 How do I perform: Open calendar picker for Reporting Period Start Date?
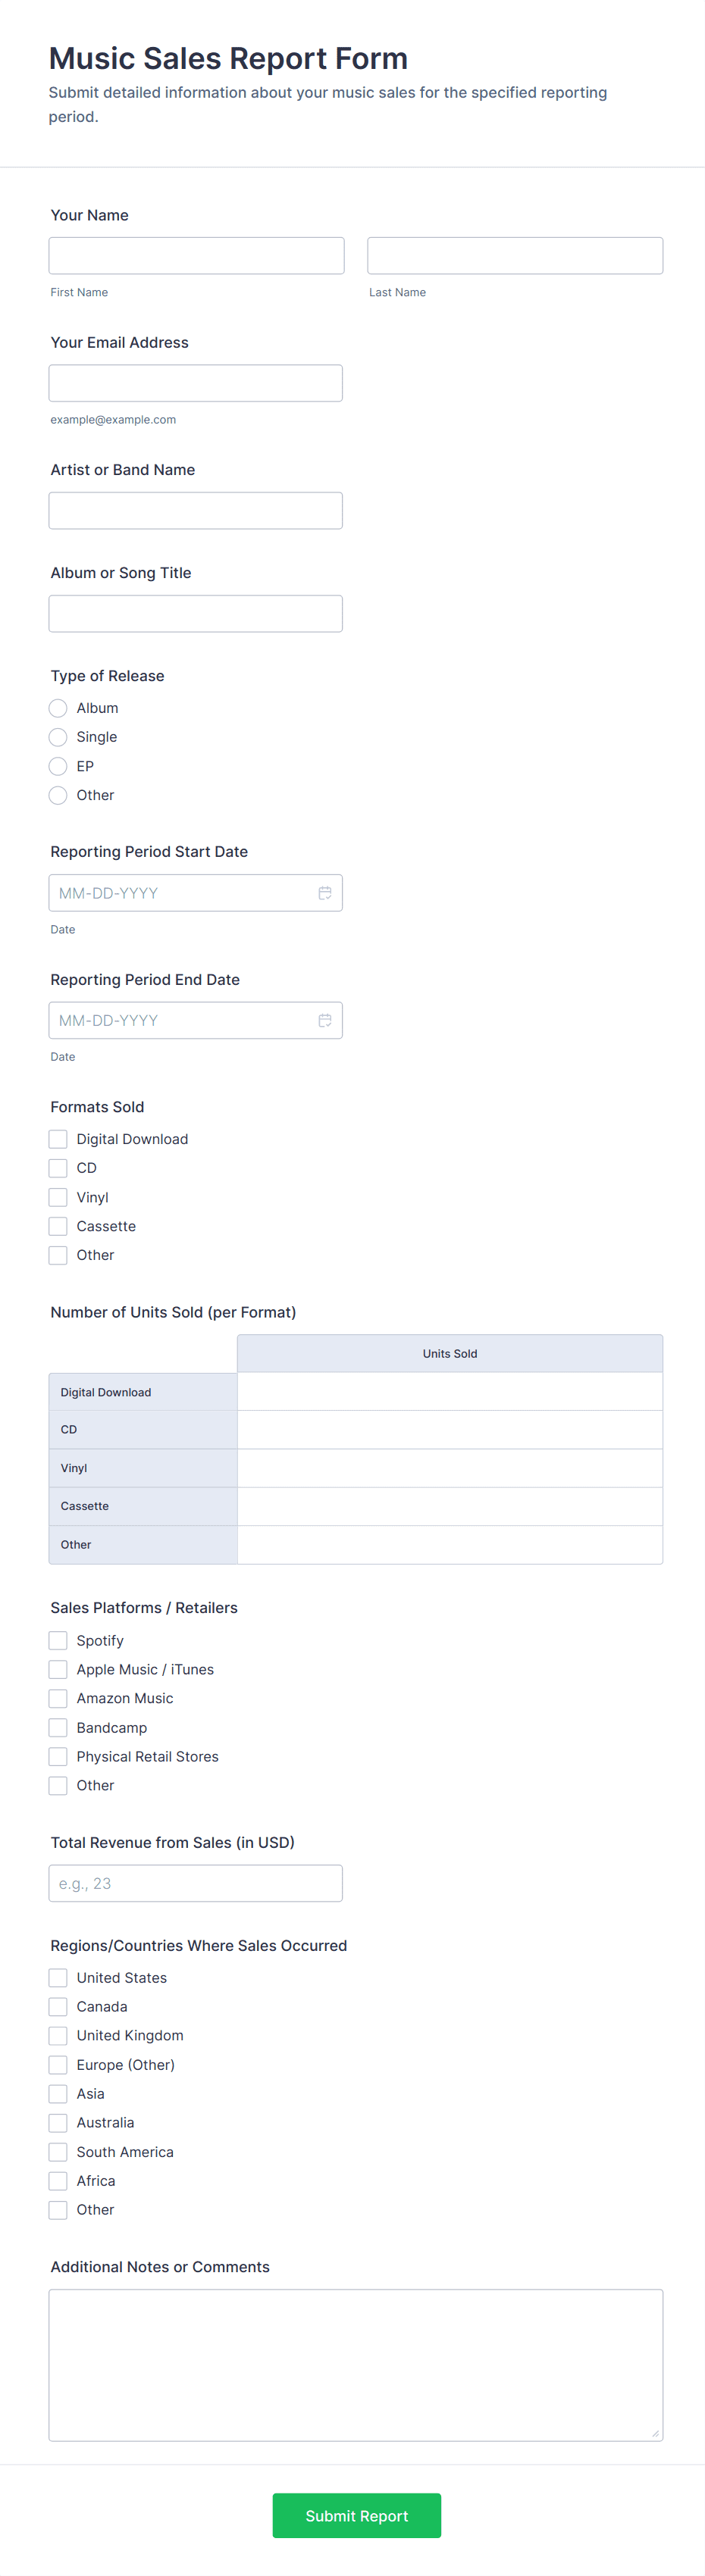tap(324, 893)
